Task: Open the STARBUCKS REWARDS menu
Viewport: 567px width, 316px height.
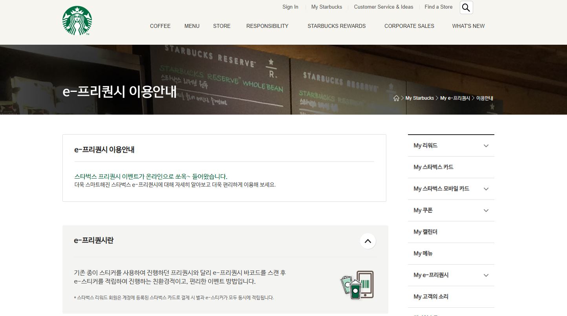Action: pyautogui.click(x=337, y=26)
